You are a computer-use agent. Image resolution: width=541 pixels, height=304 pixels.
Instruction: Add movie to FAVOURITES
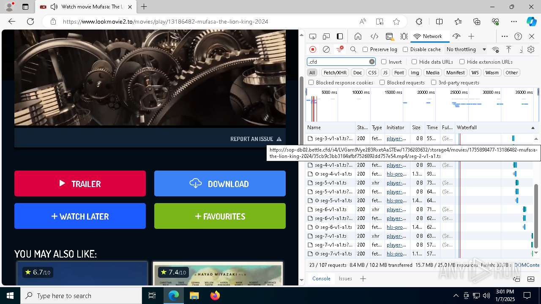click(220, 216)
